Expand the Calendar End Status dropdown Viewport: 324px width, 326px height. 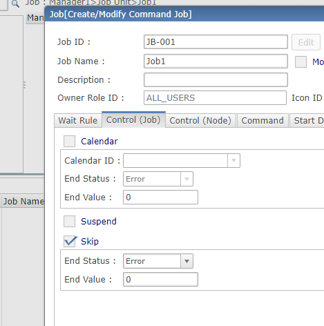pyautogui.click(x=158, y=179)
